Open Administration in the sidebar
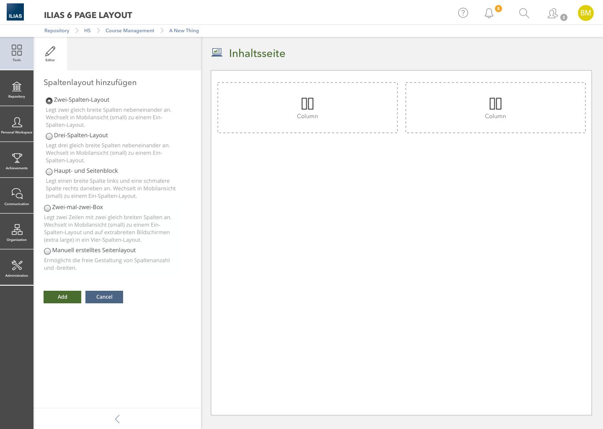 click(17, 268)
